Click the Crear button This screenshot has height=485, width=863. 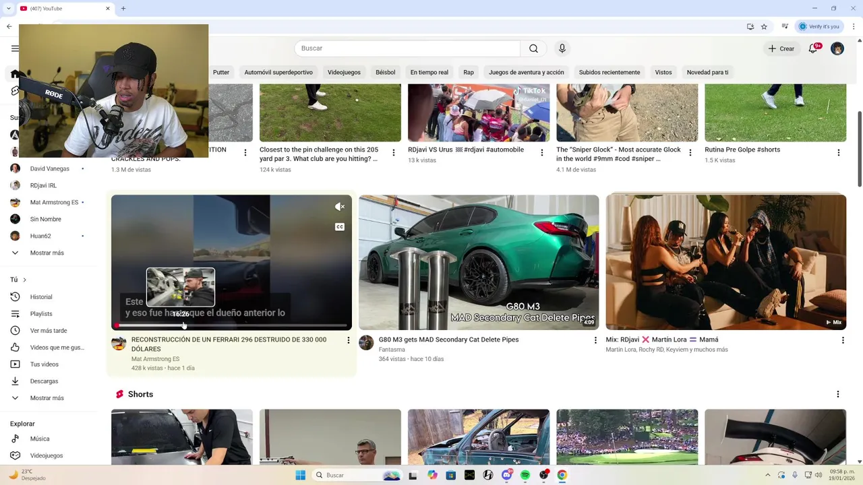pos(781,48)
